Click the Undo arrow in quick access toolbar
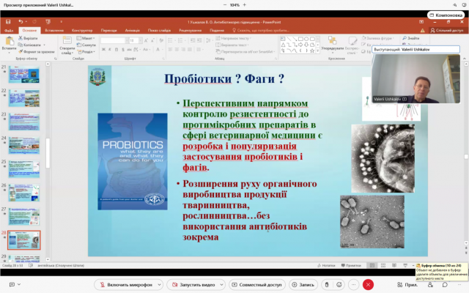Screen dimensions: 469x293 [x=21, y=21]
